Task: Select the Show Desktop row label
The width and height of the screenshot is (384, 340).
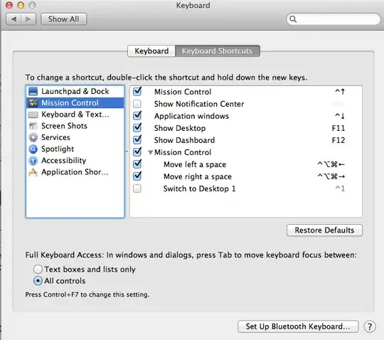Action: click(180, 128)
